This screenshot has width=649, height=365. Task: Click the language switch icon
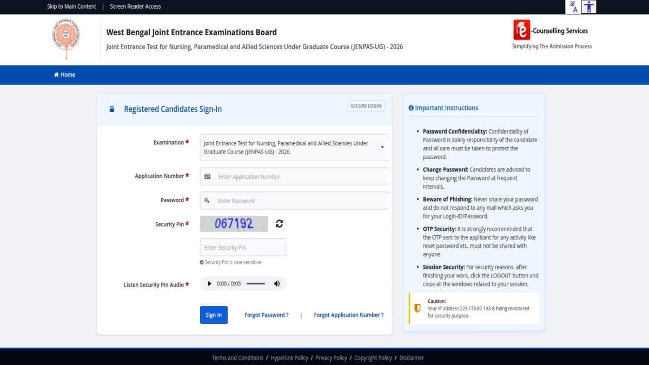pos(573,6)
